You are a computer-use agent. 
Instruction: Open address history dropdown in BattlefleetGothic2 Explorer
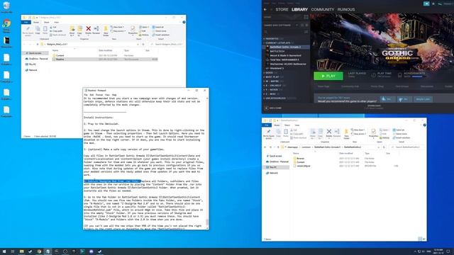coord(378,147)
